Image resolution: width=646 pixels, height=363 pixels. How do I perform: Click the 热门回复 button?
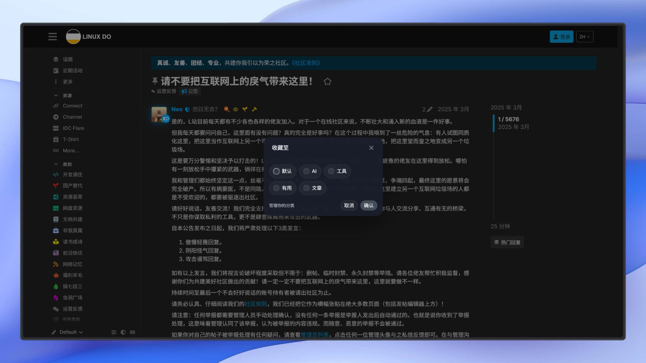click(507, 242)
